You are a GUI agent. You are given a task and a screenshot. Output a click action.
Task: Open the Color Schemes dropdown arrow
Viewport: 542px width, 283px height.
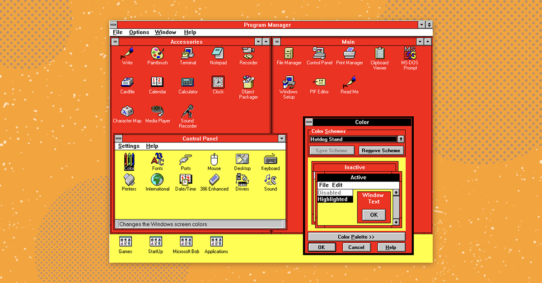coord(401,139)
